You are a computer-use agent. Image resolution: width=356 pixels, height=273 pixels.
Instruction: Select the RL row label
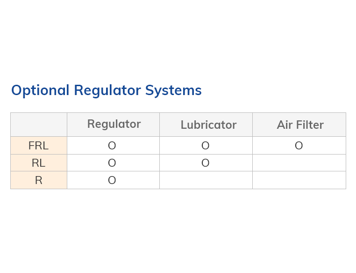pos(39,163)
